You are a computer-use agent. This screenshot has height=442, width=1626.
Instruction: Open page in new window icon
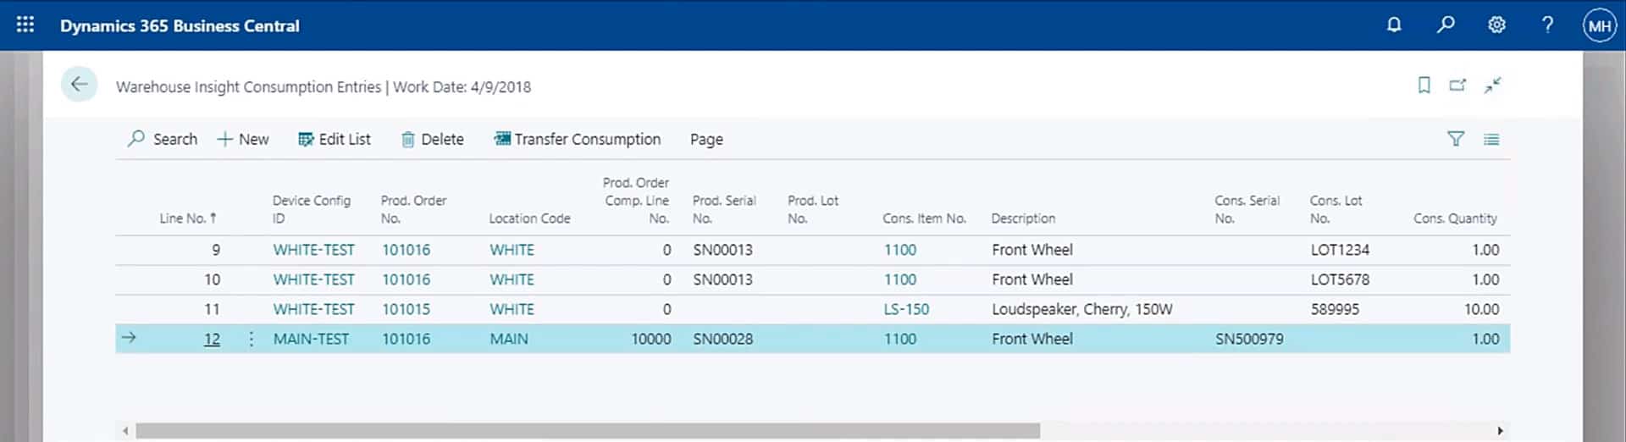(x=1457, y=85)
